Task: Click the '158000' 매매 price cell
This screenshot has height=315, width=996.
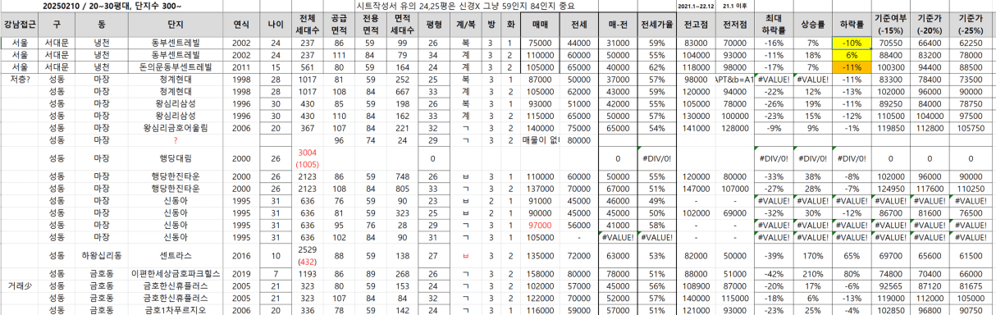Action: click(540, 273)
